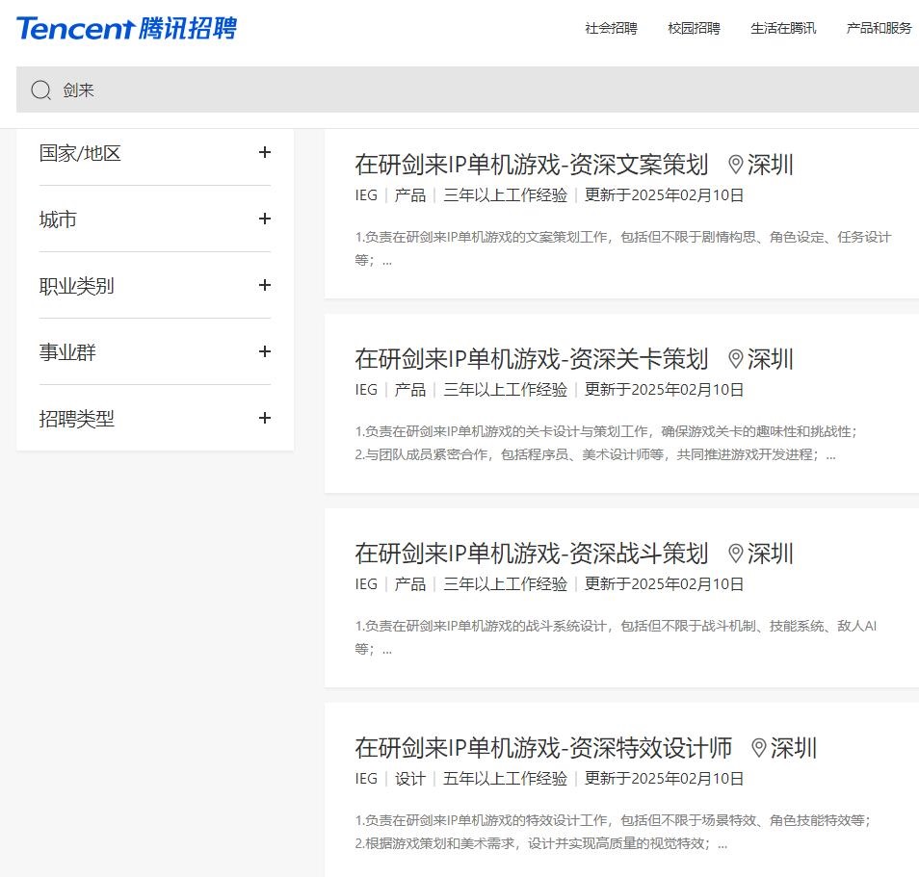
Task: Click 深圳 location text on 资深特效设计师 job
Action: pyautogui.click(x=793, y=748)
